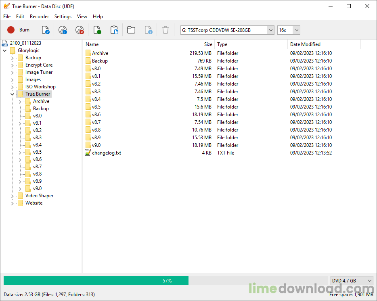Open the recorder drive dropdown
Image resolution: width=377 pixels, height=301 pixels.
coord(270,30)
